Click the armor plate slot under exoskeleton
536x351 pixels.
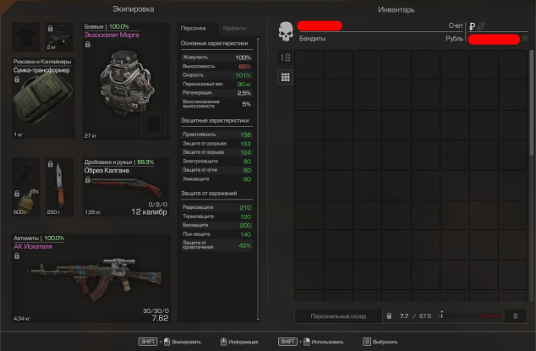[x=154, y=123]
